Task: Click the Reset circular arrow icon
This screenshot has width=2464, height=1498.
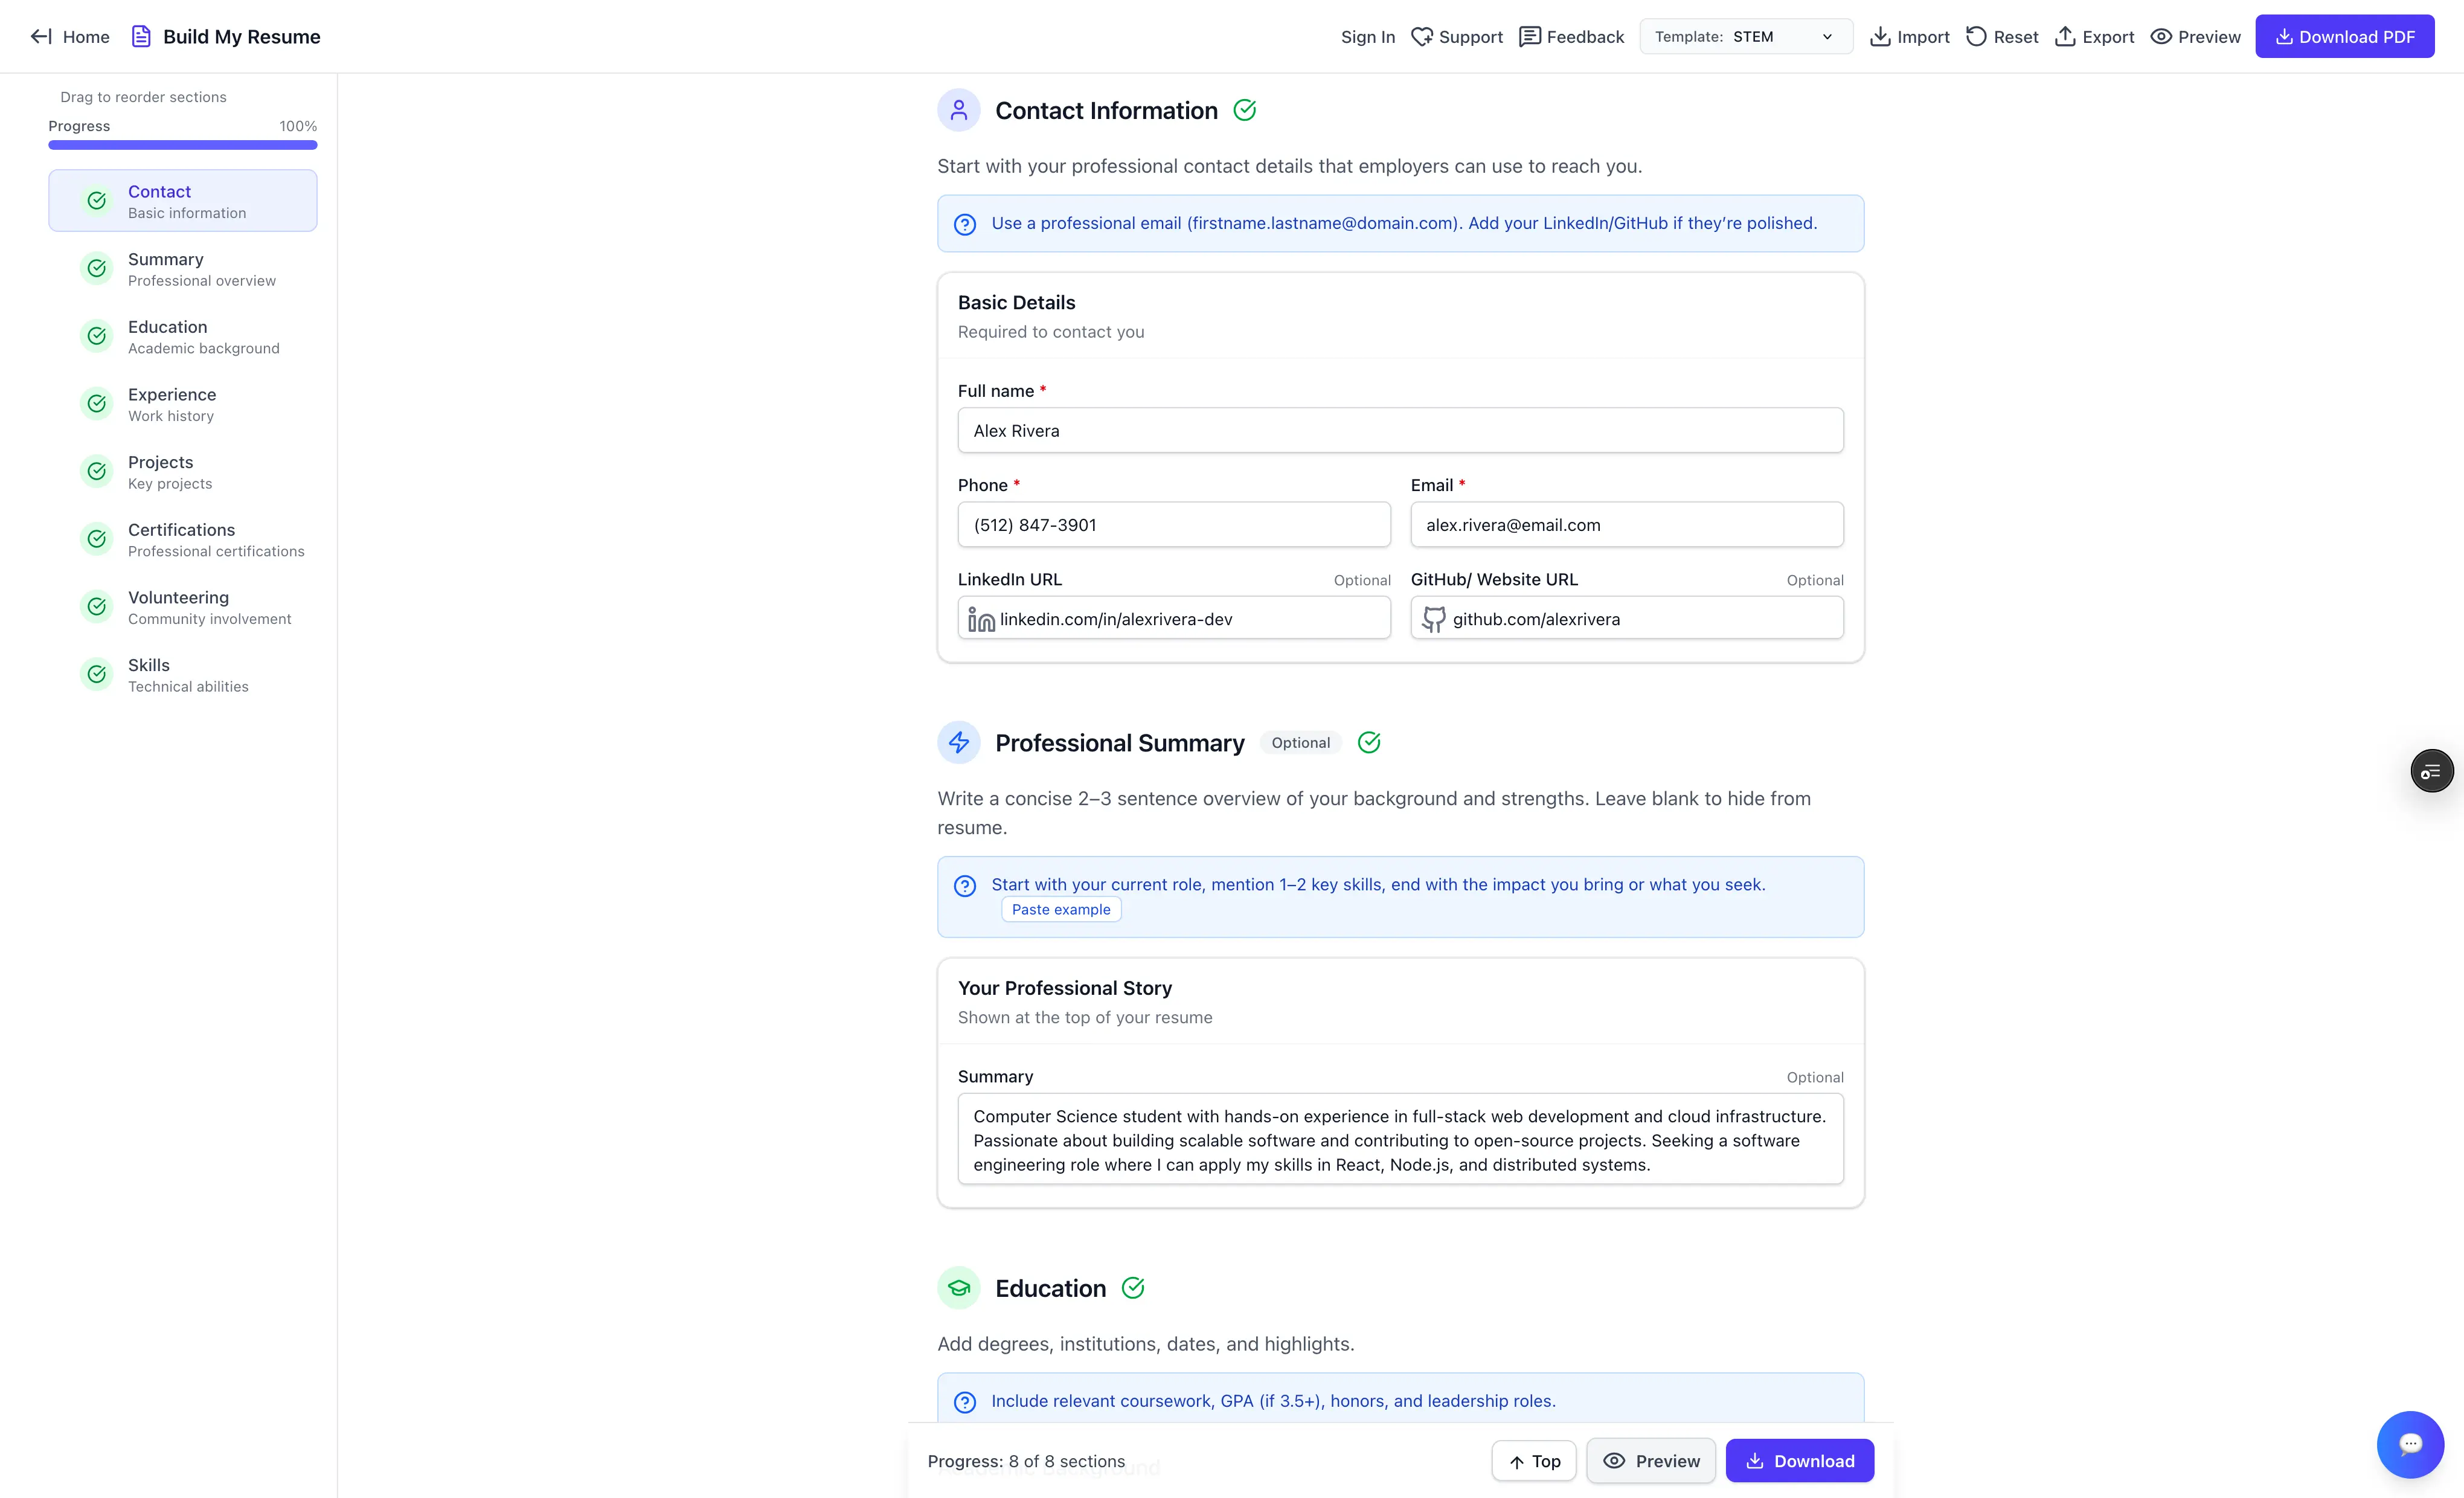Action: point(1976,37)
